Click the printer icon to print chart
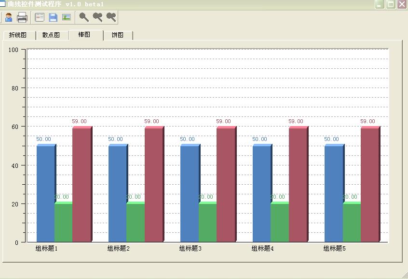 coord(22,17)
